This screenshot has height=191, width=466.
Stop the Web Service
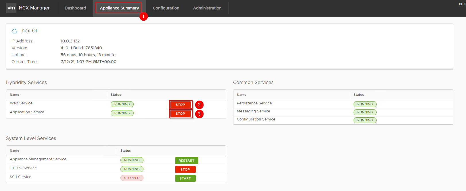180,105
